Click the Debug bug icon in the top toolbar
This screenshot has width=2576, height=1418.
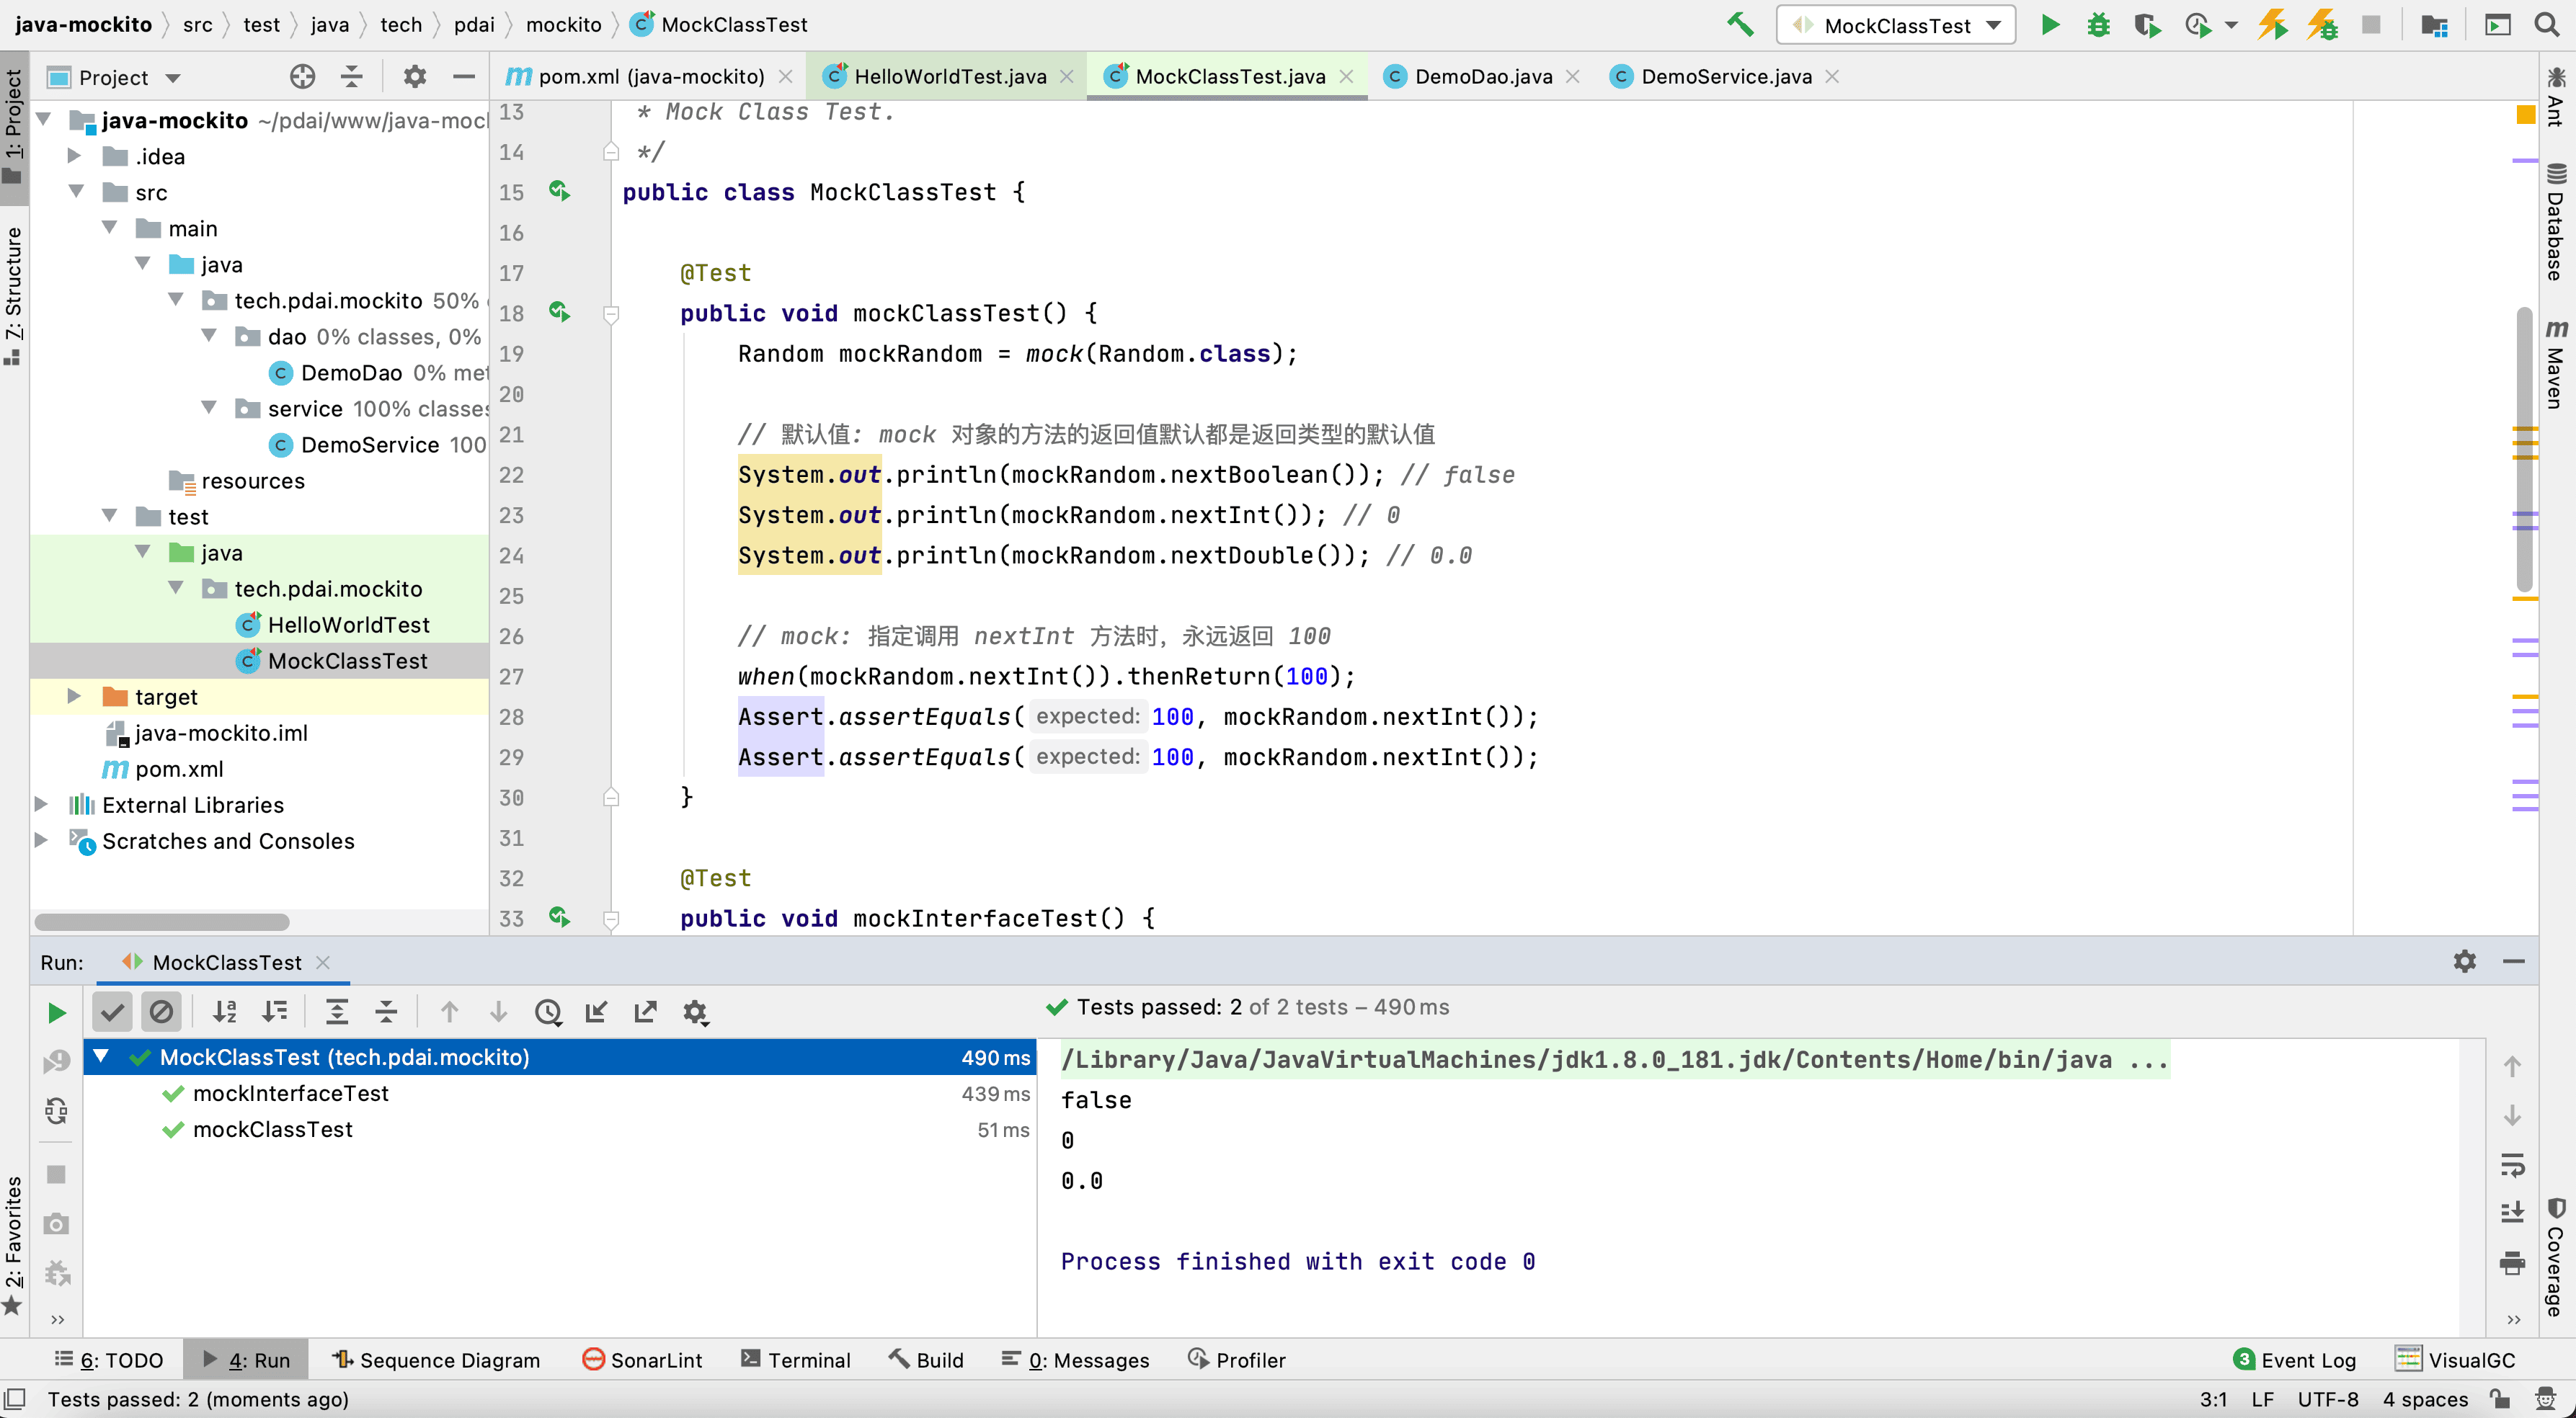click(2098, 25)
